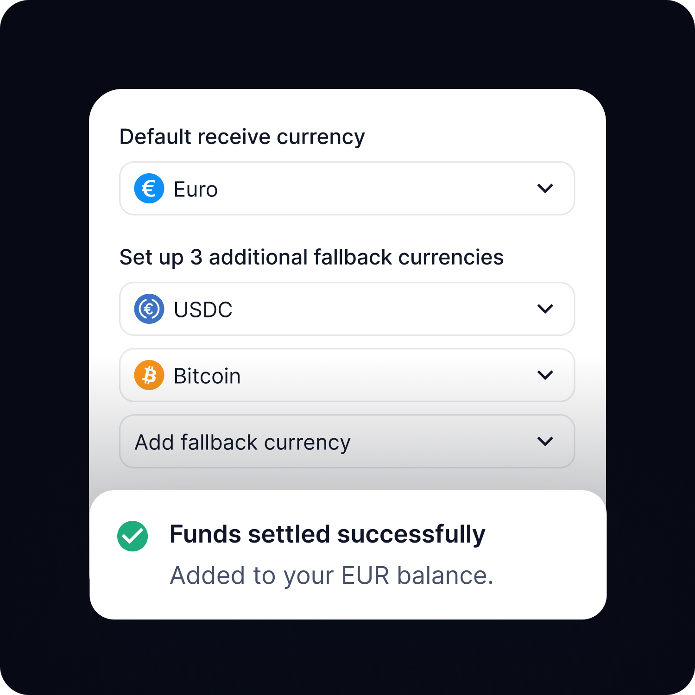This screenshot has width=695, height=695.
Task: Click the "Funds settled successfully" notification title
Action: tap(327, 534)
